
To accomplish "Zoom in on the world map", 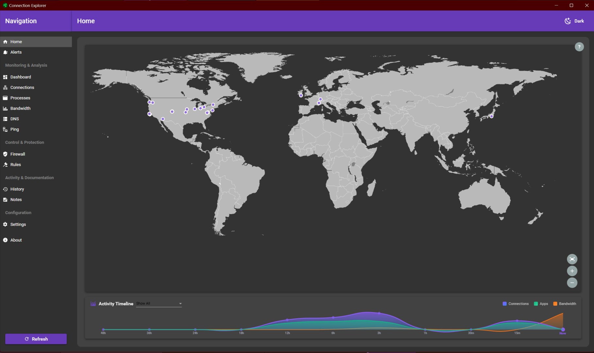I will [x=572, y=271].
